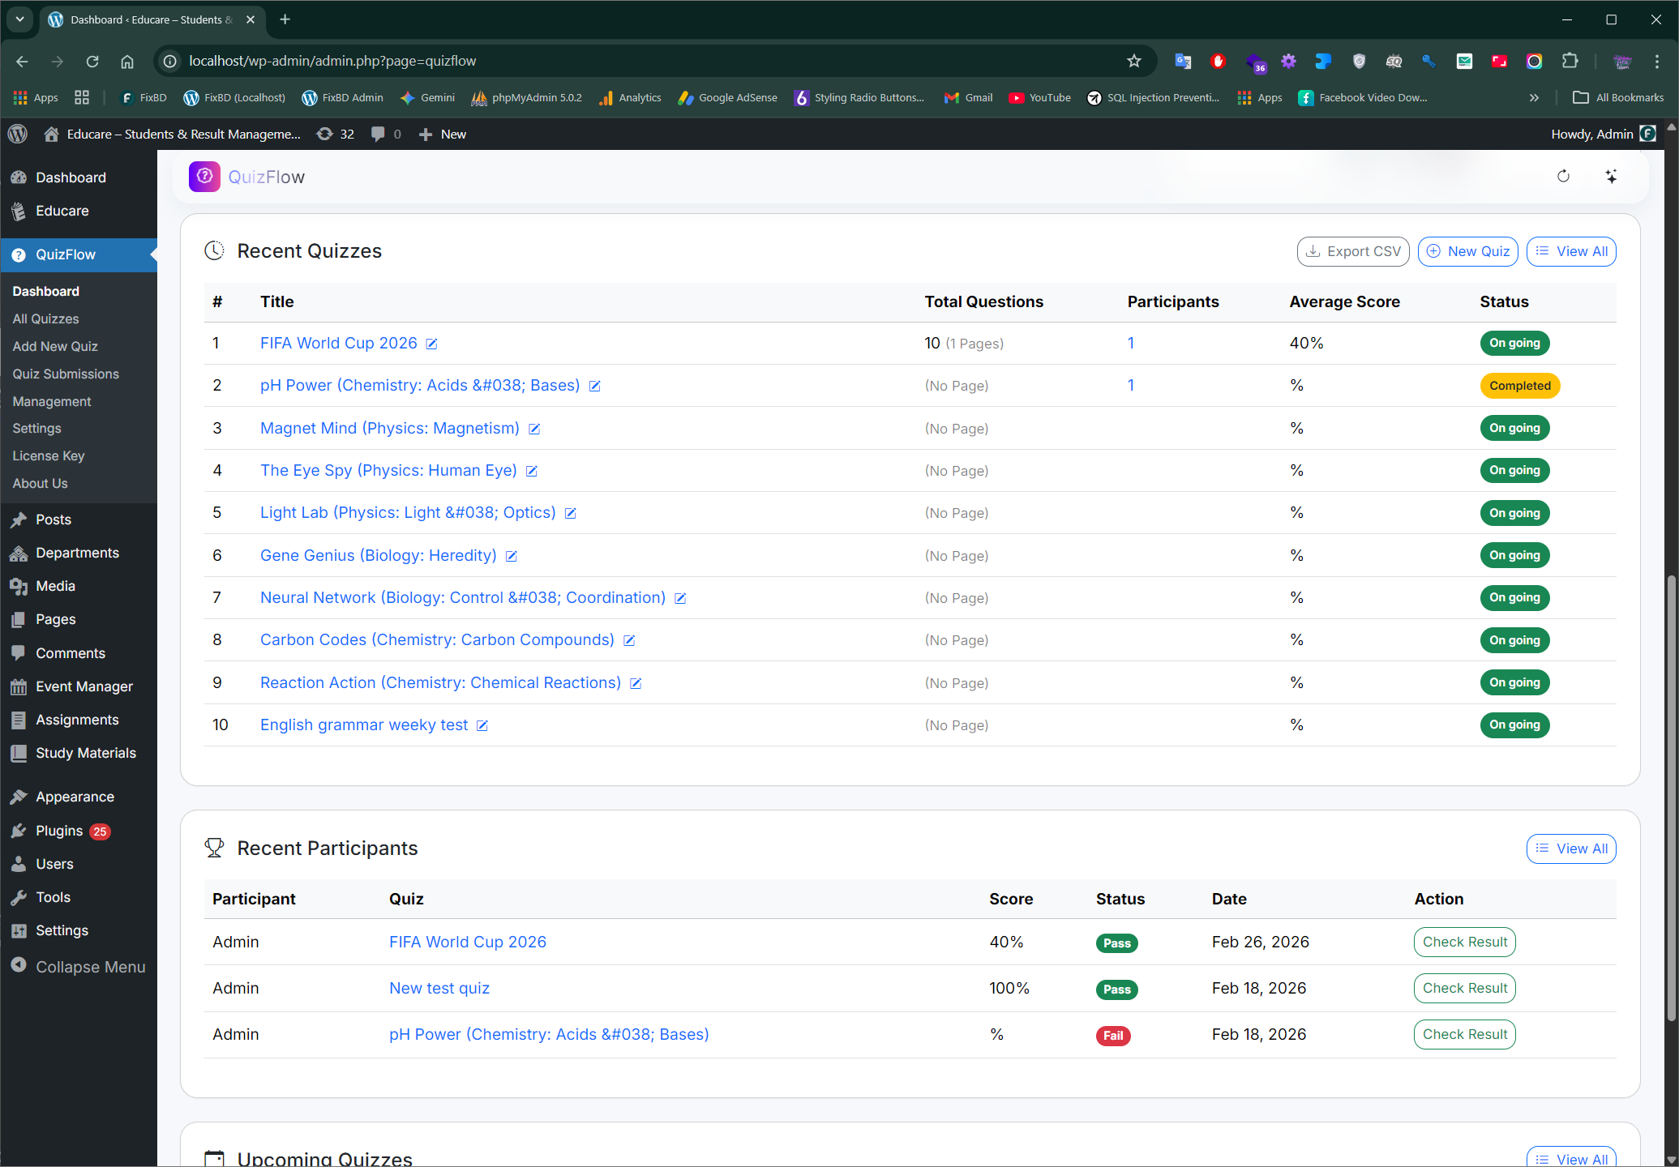
Task: Click Check Result for New test quiz
Action: tap(1463, 989)
